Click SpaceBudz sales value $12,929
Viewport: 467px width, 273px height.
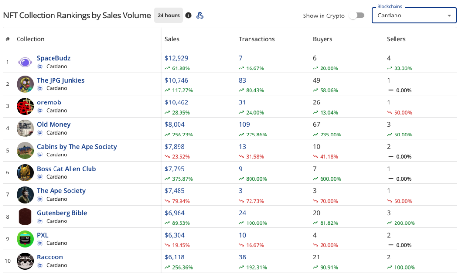point(177,58)
